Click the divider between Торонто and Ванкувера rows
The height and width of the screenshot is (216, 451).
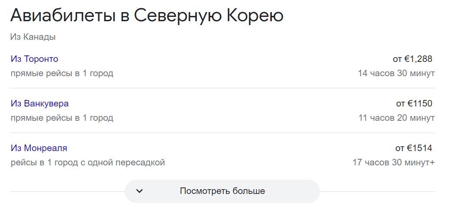222,88
